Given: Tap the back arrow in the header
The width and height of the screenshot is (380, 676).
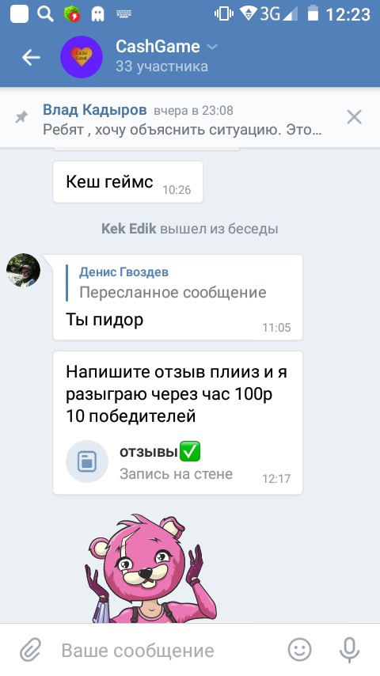Looking at the screenshot, I should click(x=31, y=57).
